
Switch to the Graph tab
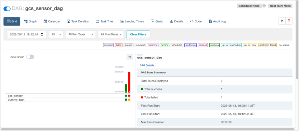[30, 21]
